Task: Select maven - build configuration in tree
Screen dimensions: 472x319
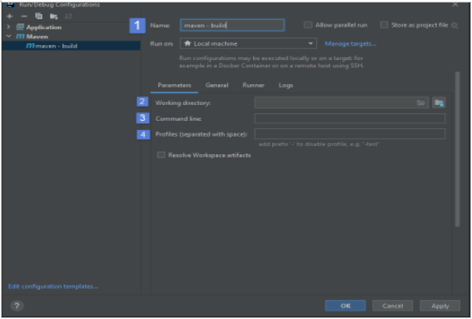Action: 71,46
